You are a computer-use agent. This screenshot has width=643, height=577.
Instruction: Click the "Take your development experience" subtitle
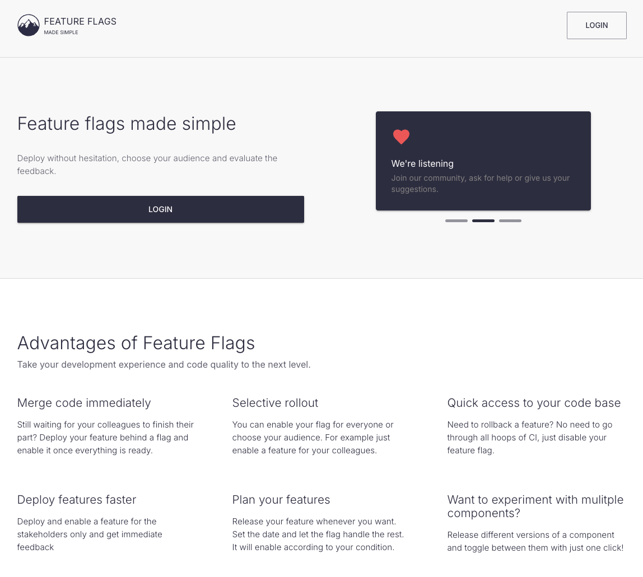click(164, 365)
